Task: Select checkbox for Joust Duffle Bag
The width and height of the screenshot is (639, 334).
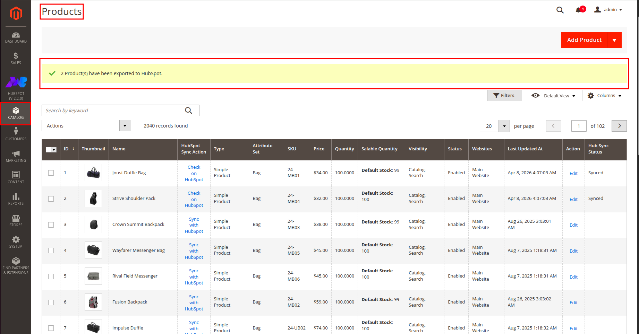Action: 51,173
